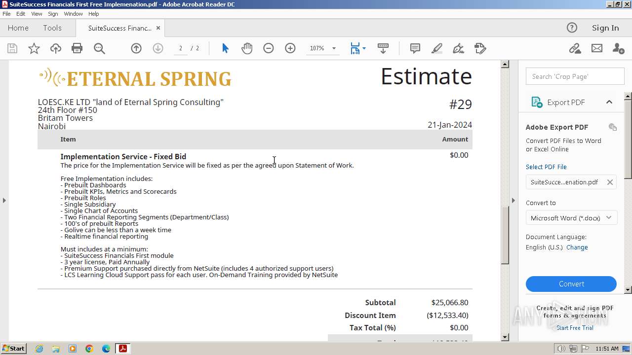Switch to the Home tab
Image resolution: width=632 pixels, height=355 pixels.
18,28
